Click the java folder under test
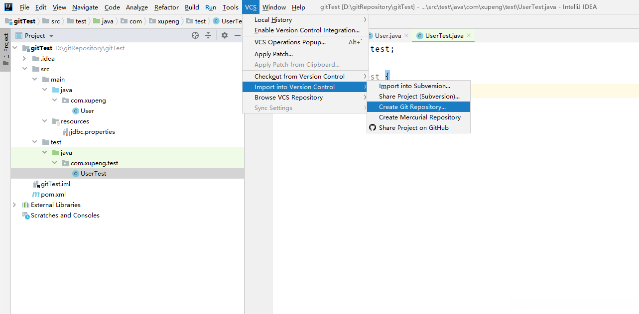639x314 pixels. pyautogui.click(x=66, y=153)
